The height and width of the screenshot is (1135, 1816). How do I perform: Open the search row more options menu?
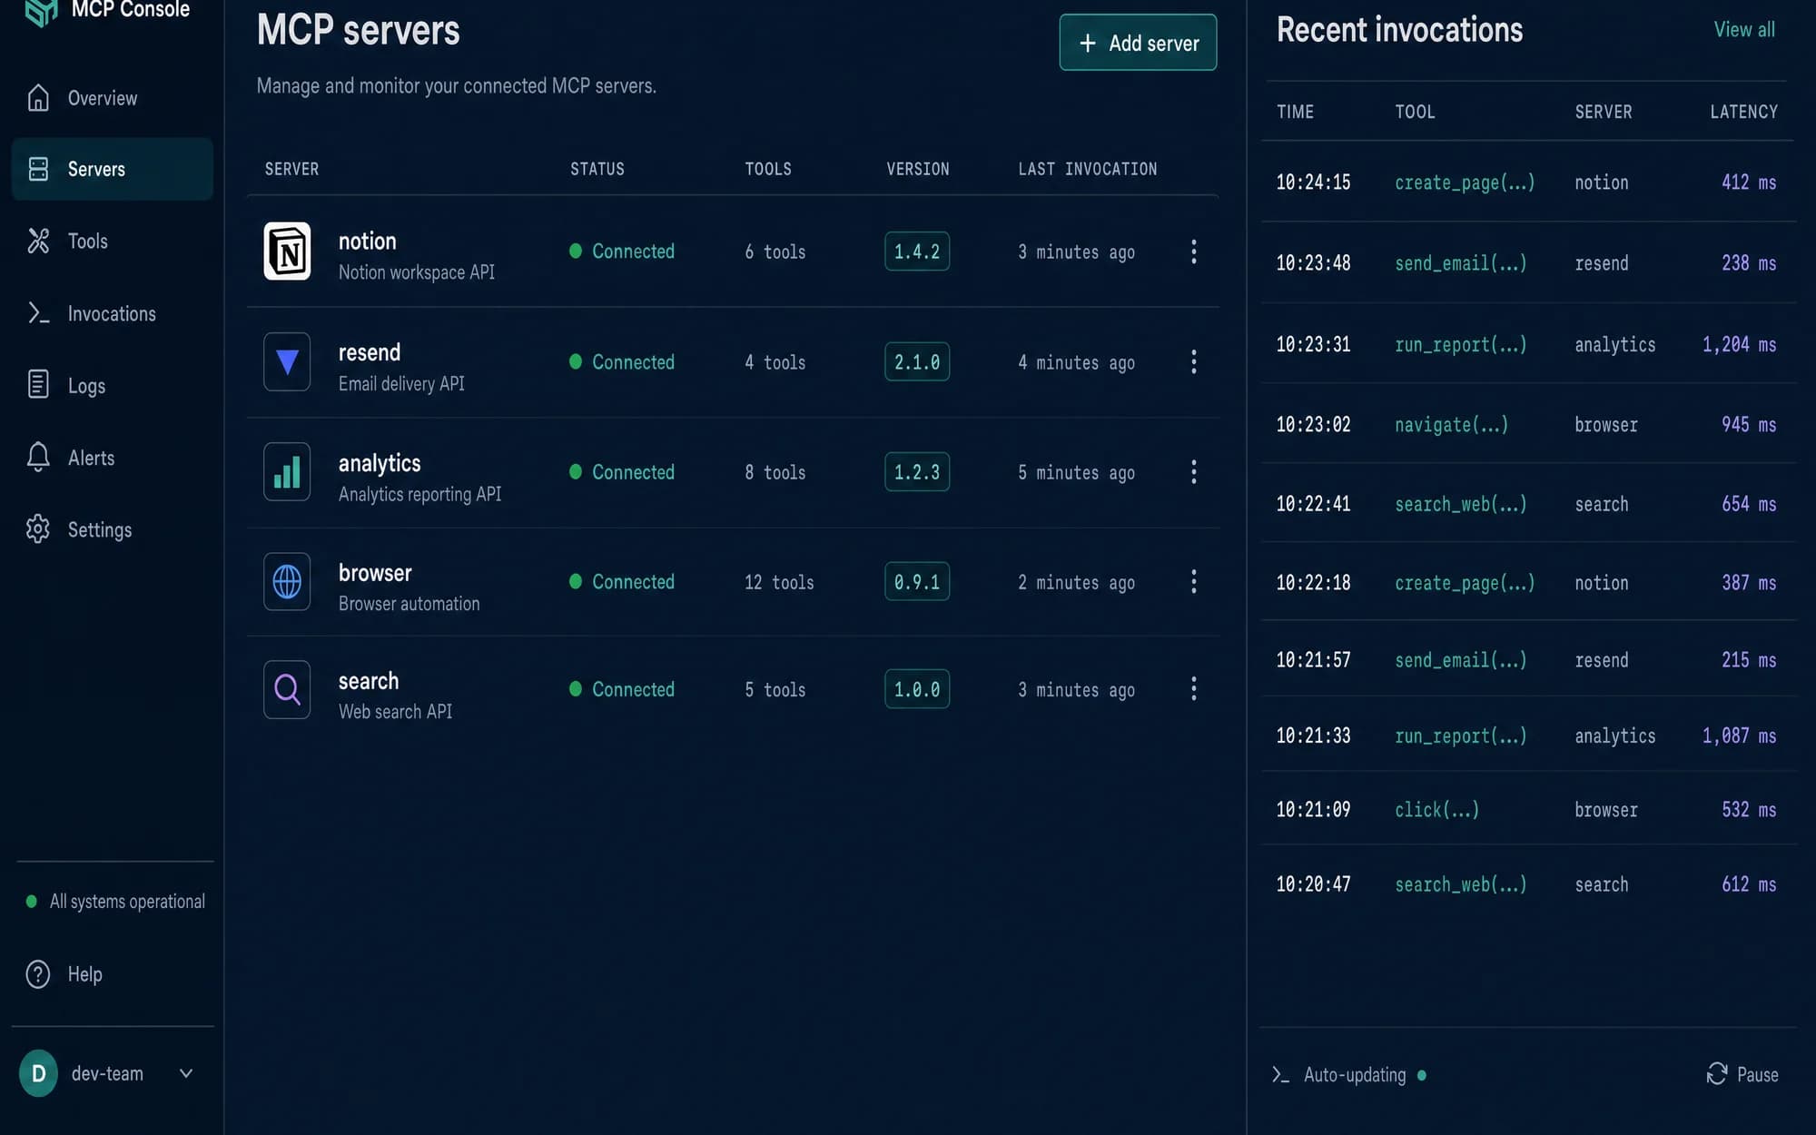pyautogui.click(x=1194, y=689)
